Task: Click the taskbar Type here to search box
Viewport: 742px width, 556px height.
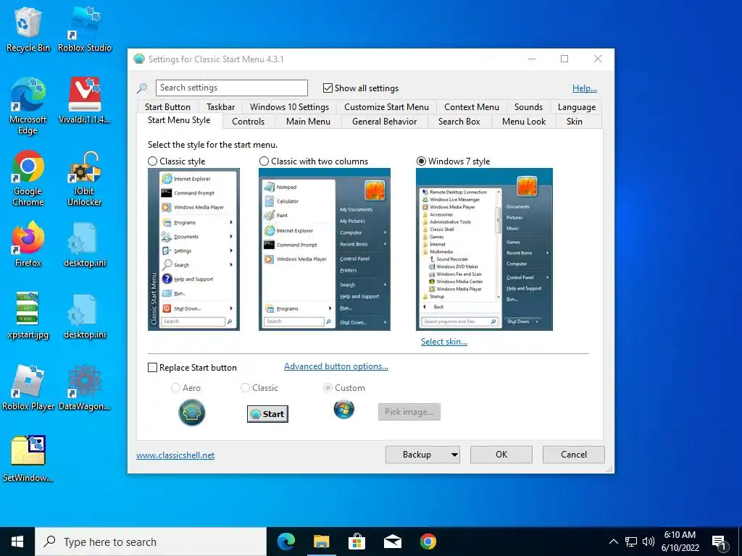Action: click(x=151, y=542)
